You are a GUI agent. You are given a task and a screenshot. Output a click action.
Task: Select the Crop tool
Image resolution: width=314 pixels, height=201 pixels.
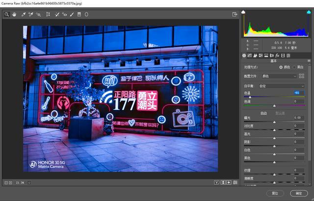pyautogui.click(x=48, y=15)
